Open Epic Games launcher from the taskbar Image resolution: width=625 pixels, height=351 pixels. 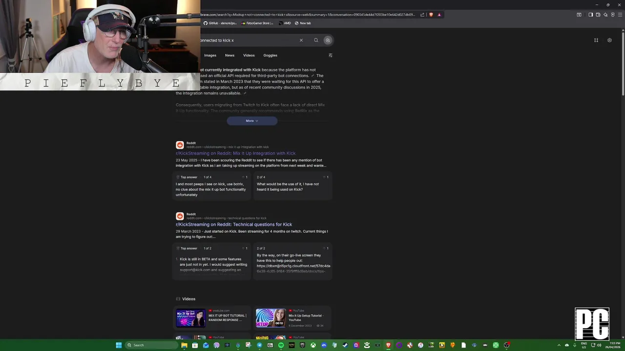[x=302, y=345]
